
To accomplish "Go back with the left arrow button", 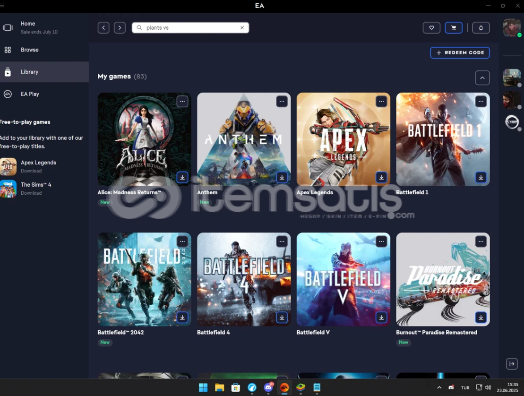I will click(x=103, y=28).
